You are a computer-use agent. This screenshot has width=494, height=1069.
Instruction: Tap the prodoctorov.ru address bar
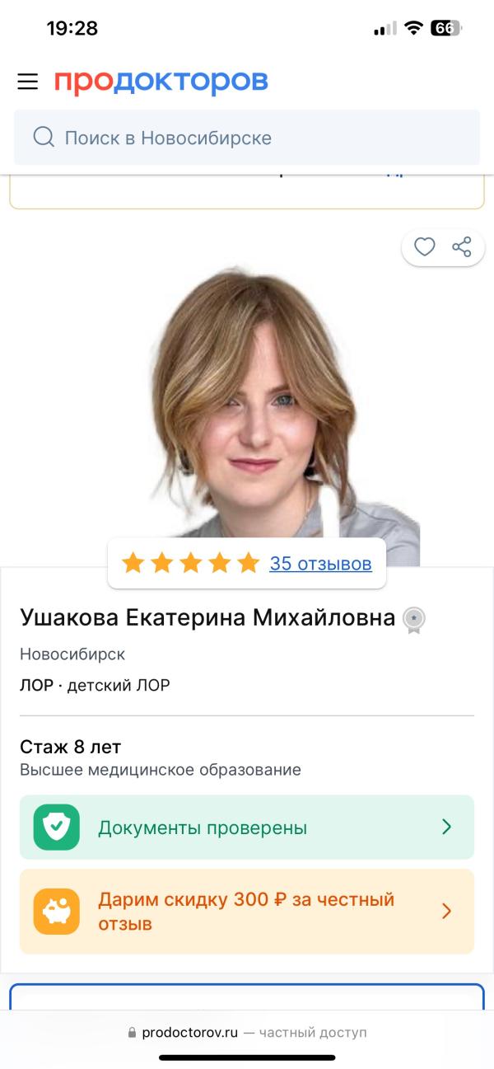point(247,1032)
